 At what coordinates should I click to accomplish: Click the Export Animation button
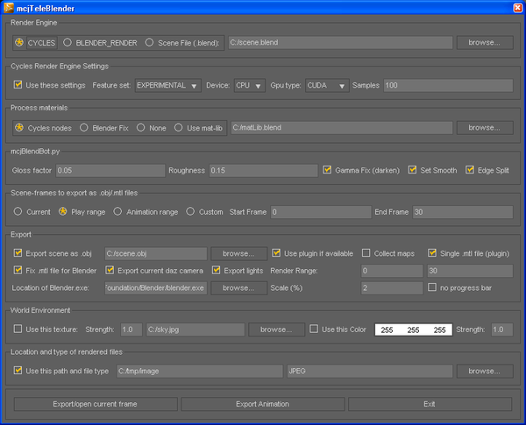263,404
